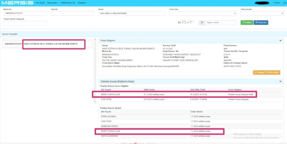Open Yetkilendirme İşl menu item
Viewport: 287px width, 144px height.
coord(68,3)
